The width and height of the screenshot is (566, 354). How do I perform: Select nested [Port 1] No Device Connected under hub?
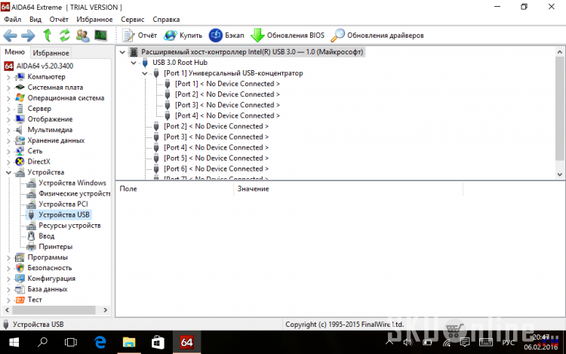[227, 84]
